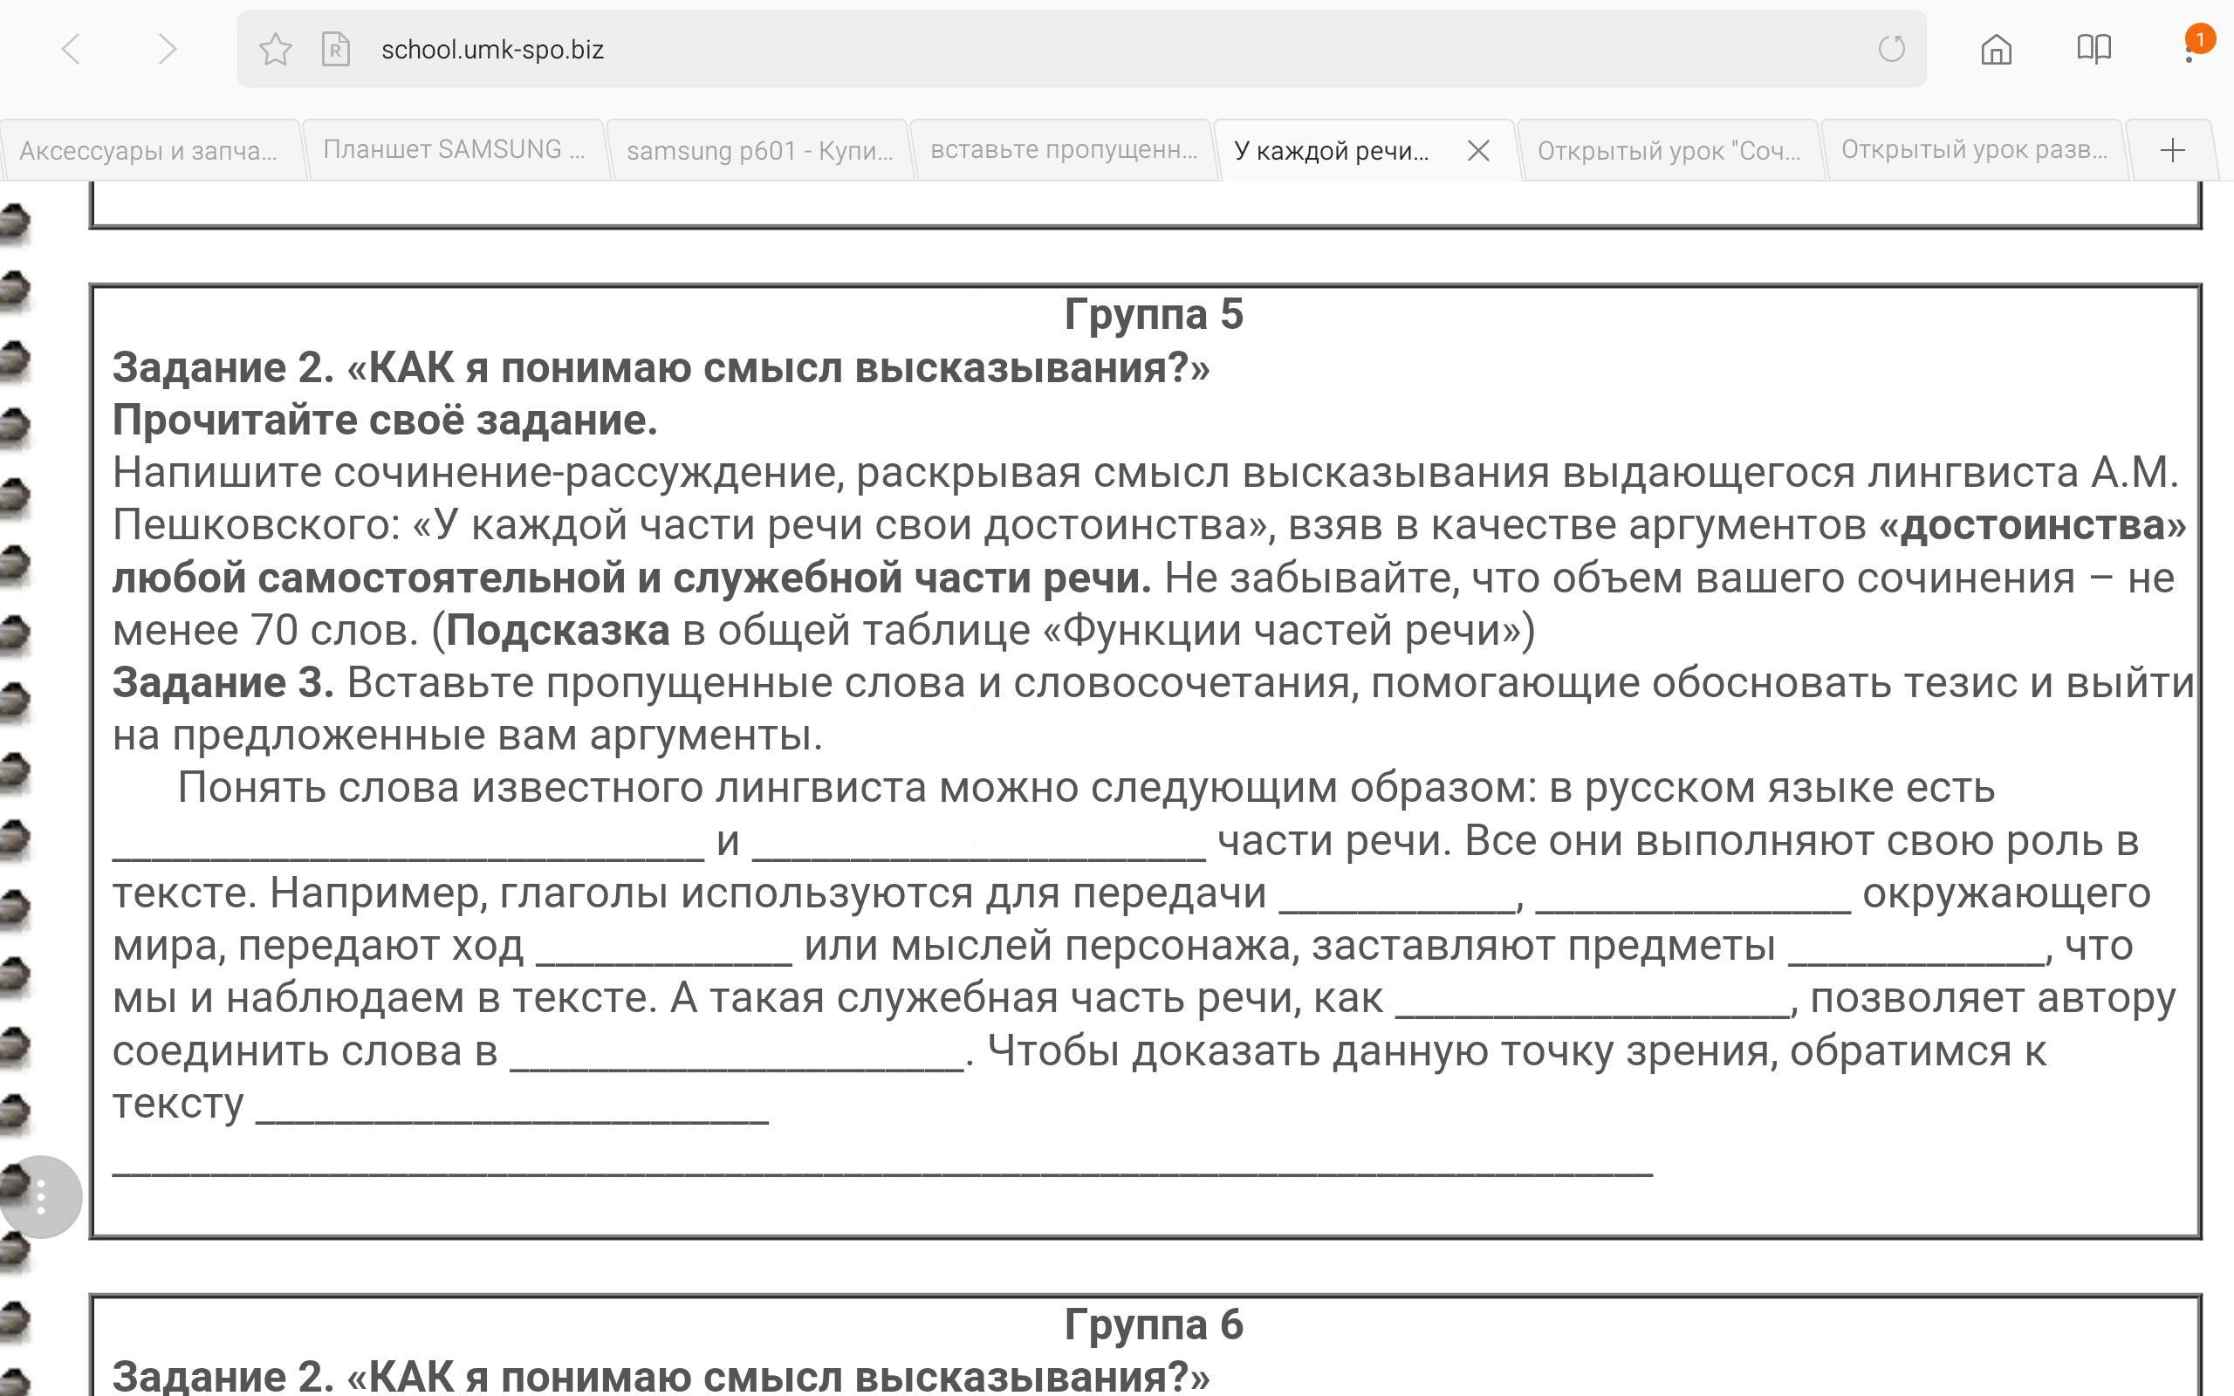Close the 'У каждой речи' tab
Screen dimensions: 2234x1396
click(x=1478, y=150)
